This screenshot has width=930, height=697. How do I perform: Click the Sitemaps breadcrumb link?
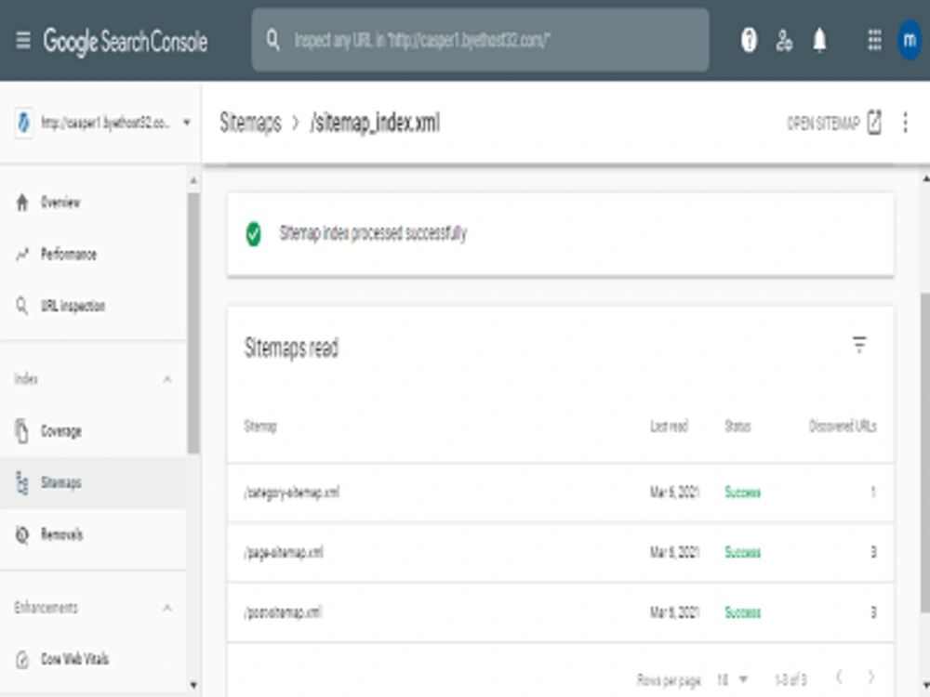click(x=250, y=123)
